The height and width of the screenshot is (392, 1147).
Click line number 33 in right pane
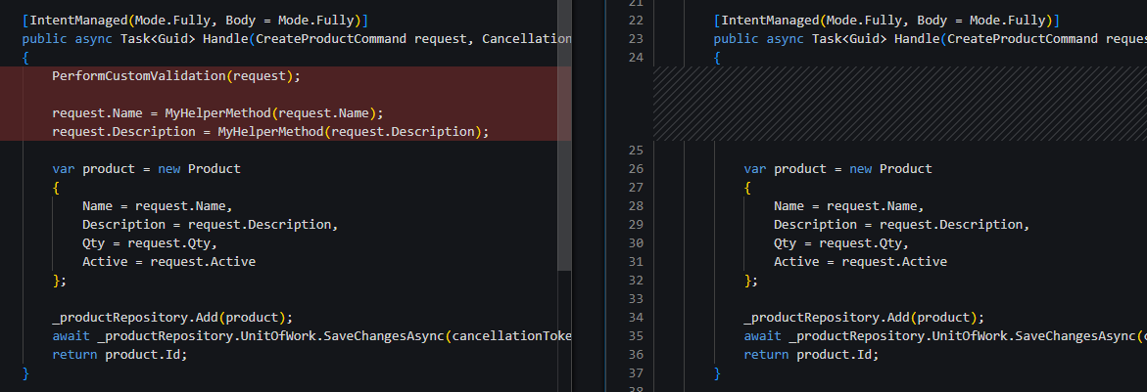[x=635, y=299]
